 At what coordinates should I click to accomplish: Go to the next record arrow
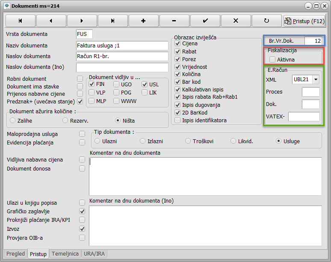tap(82, 21)
